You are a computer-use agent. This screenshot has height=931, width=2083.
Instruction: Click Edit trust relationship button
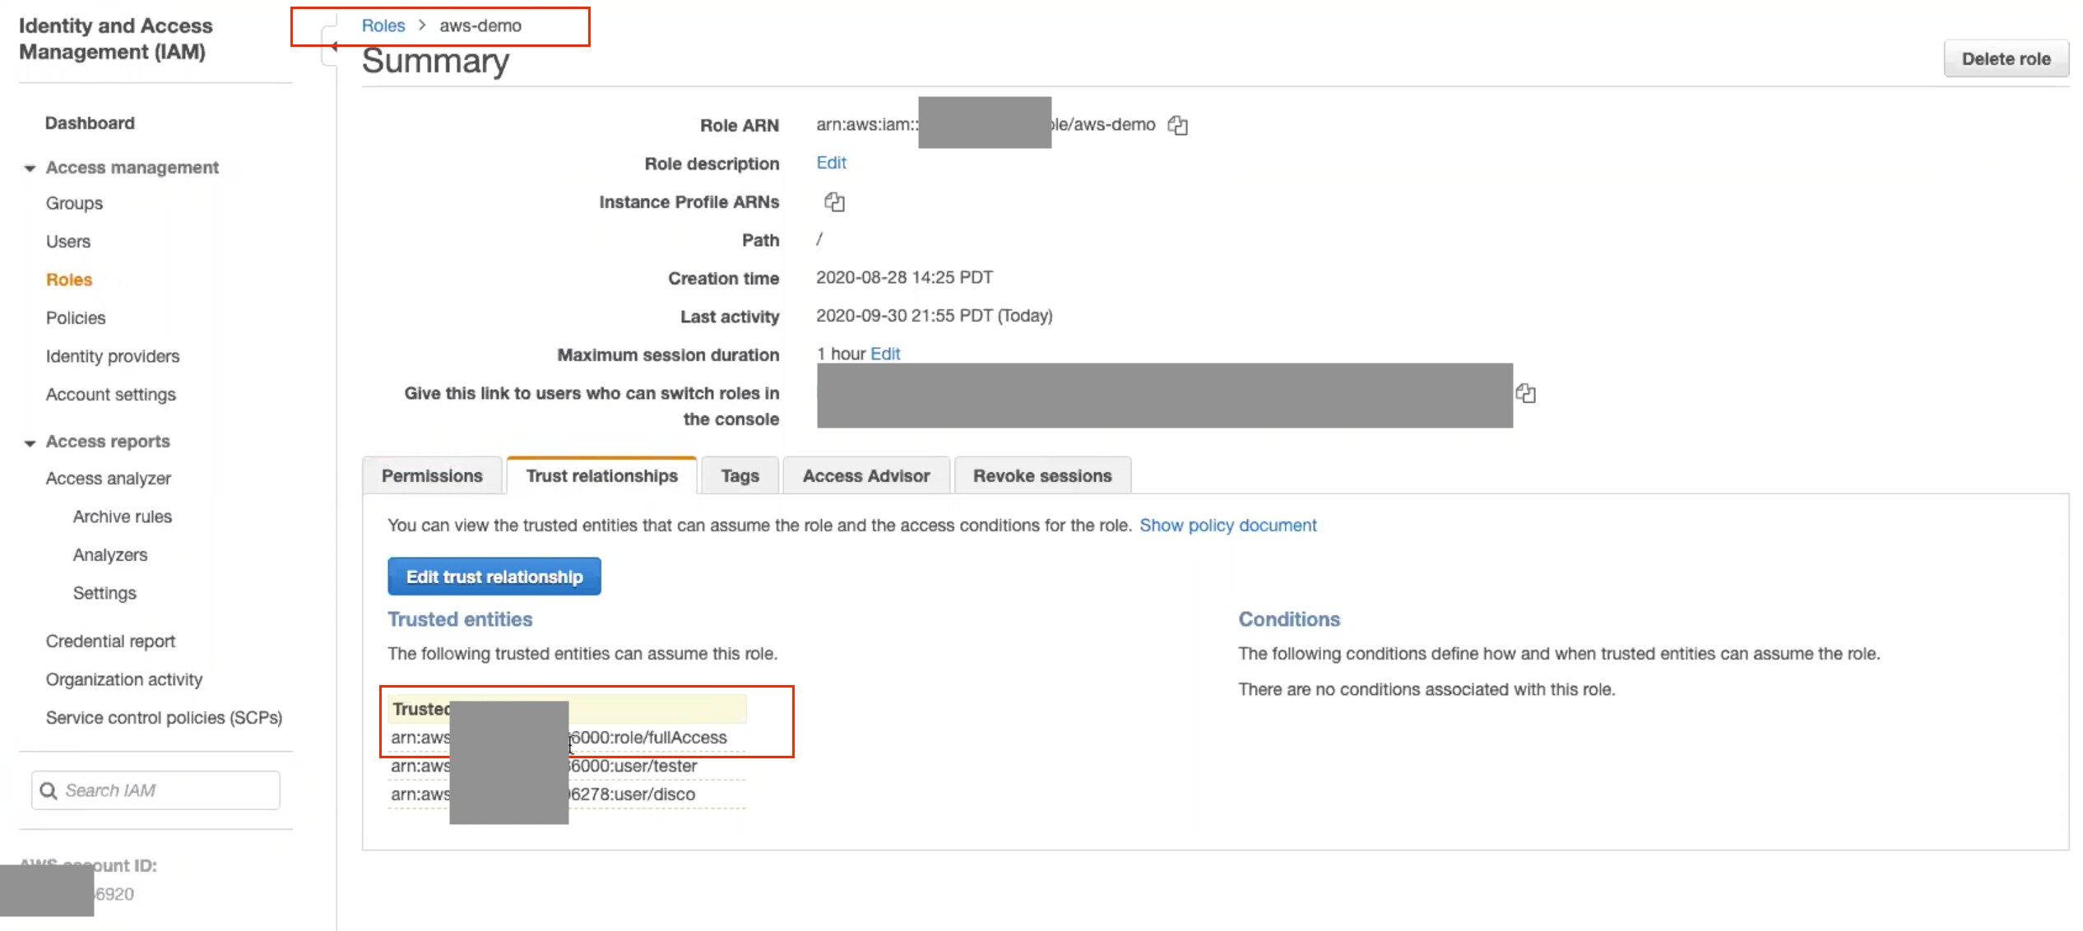pos(494,577)
